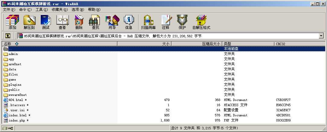Viewport: 327px width, 132px height.
Task: Select the data folder row
Action: pos(164,69)
